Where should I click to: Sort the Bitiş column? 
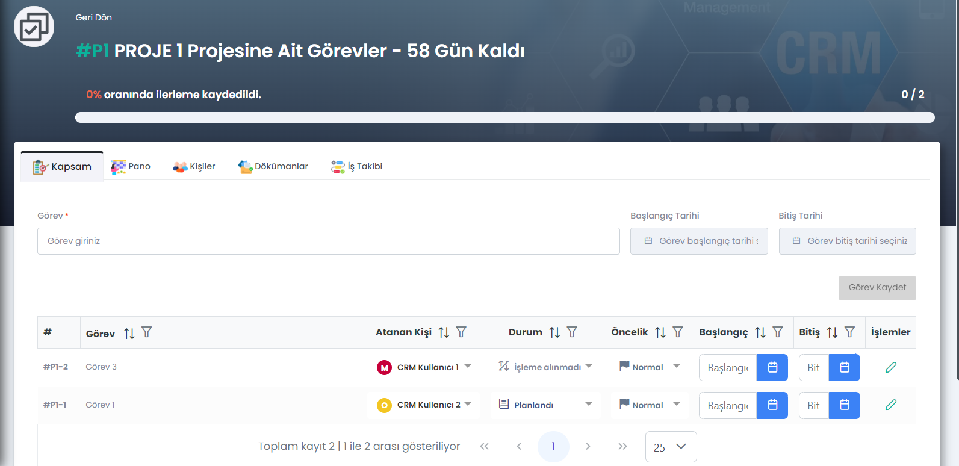(832, 332)
